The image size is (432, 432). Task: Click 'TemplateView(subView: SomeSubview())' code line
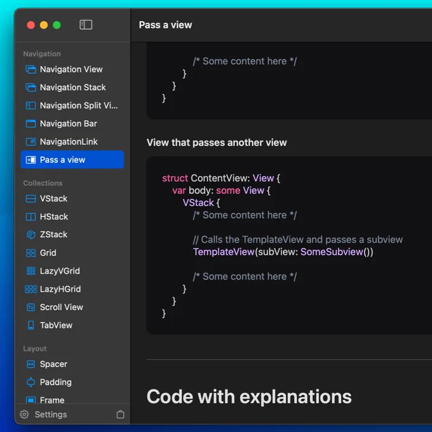tap(283, 252)
